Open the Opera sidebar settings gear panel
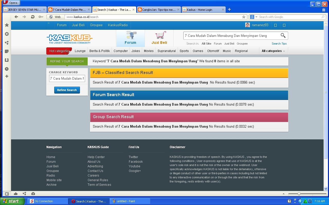Screen dimensions: 329x205 [x=7, y=34]
